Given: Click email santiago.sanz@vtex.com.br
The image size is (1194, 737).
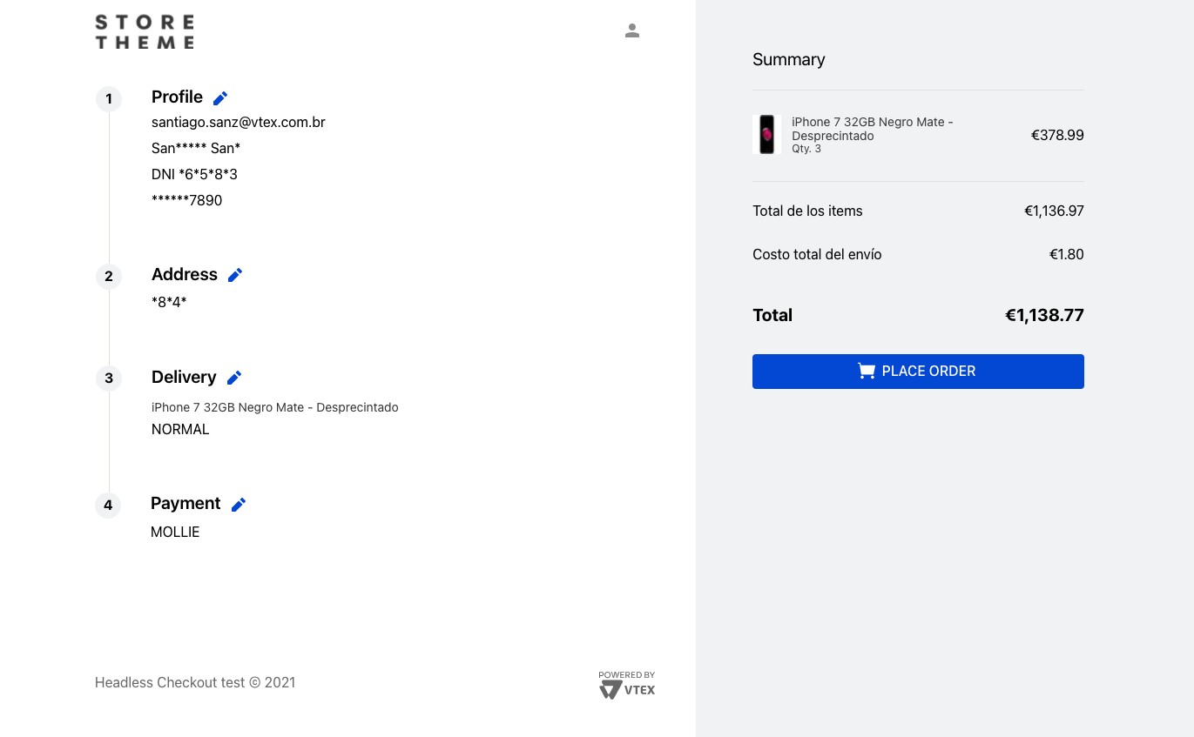Looking at the screenshot, I should [x=239, y=122].
